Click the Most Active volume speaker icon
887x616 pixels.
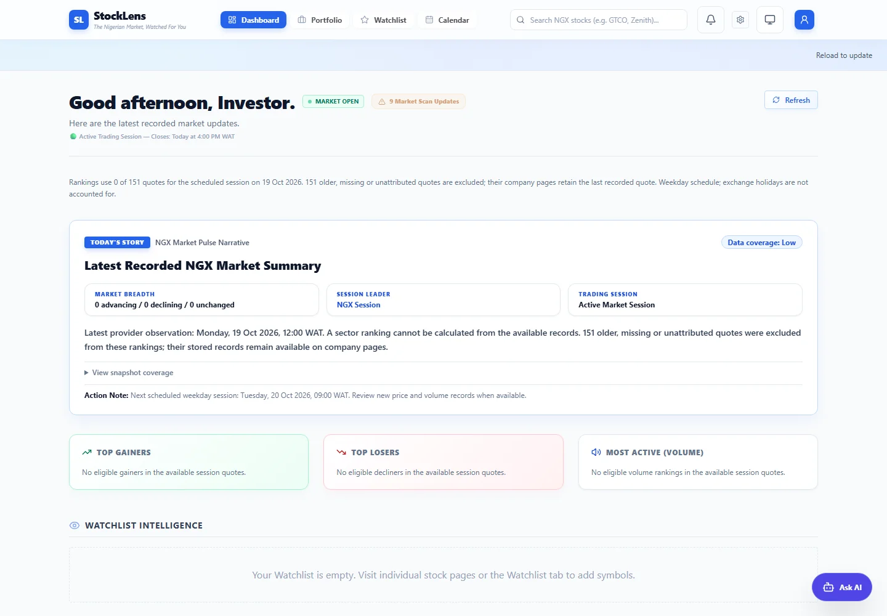(596, 452)
